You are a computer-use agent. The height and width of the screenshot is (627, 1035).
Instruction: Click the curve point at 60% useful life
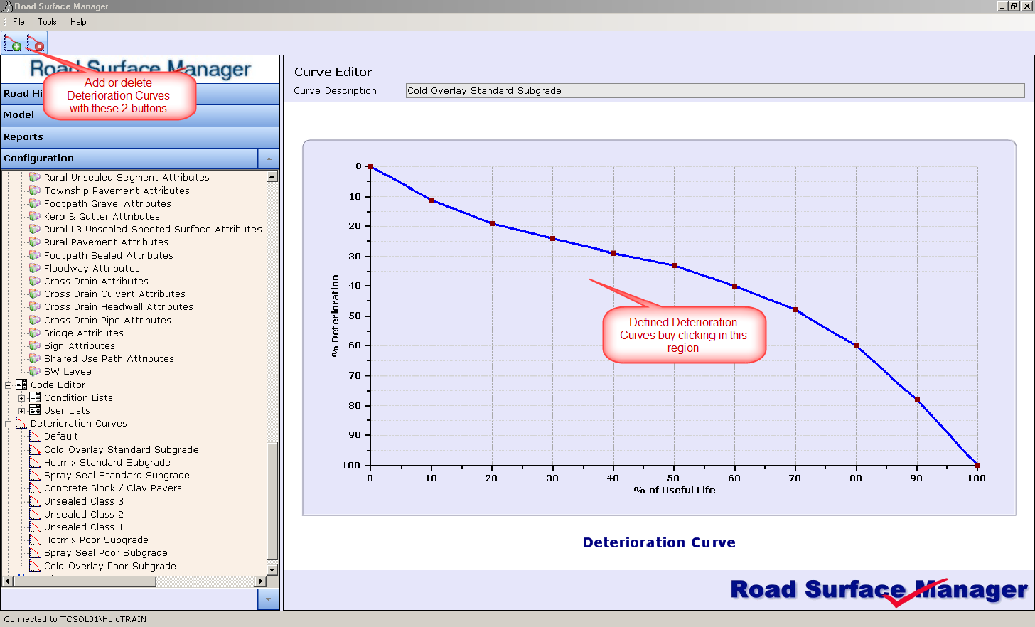coord(735,286)
